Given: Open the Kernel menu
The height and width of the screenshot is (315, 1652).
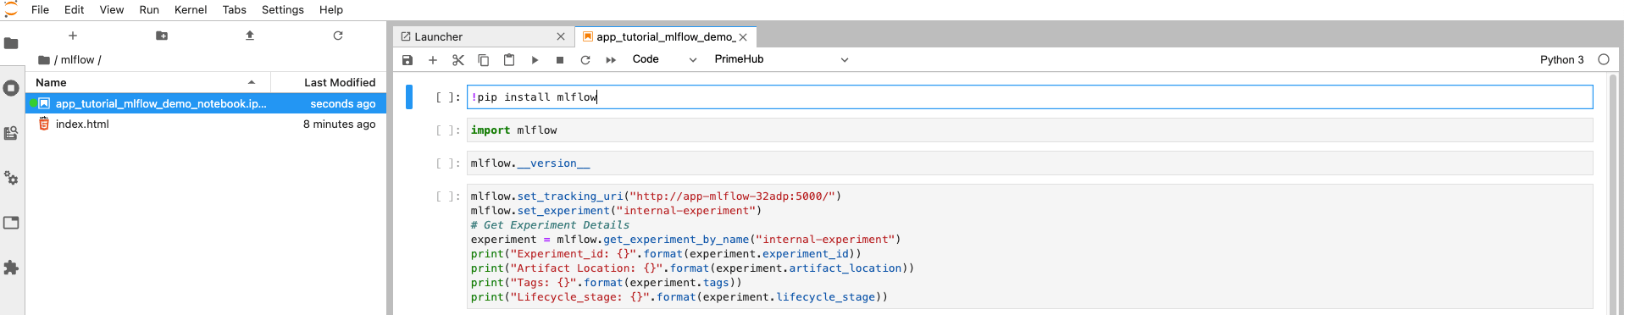Looking at the screenshot, I should coord(191,9).
